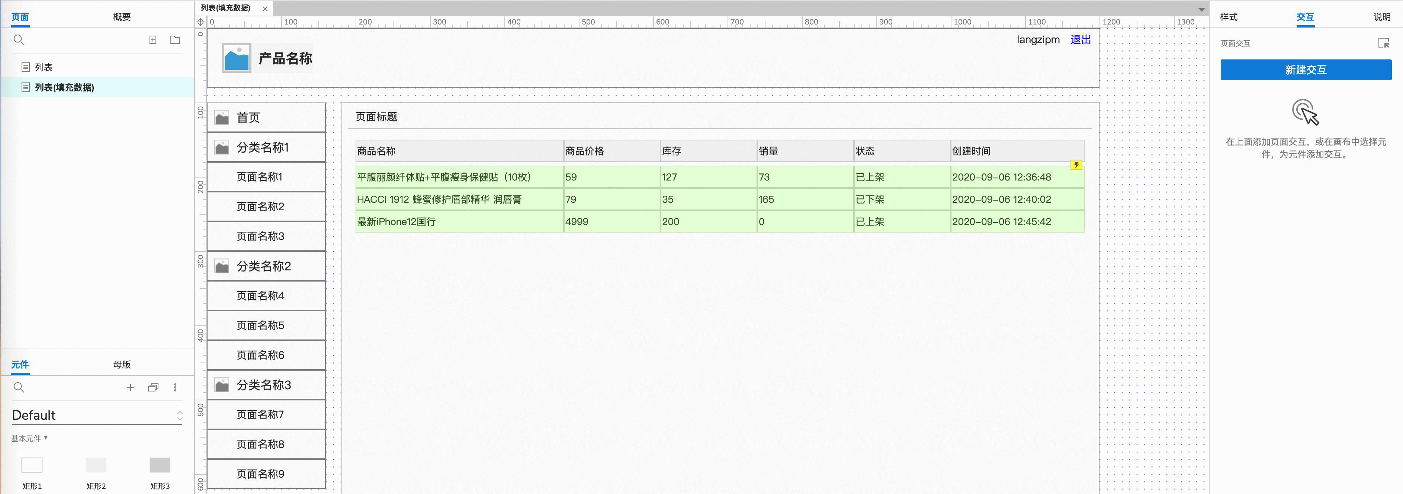Click the product logo image placeholder
The height and width of the screenshot is (494, 1403).
coord(237,58)
